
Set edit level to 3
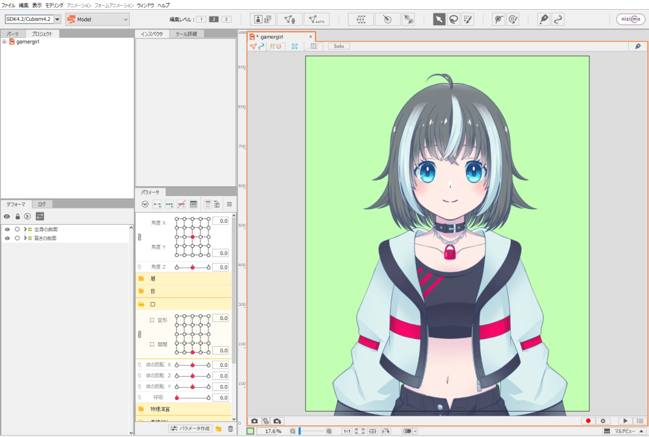click(226, 19)
